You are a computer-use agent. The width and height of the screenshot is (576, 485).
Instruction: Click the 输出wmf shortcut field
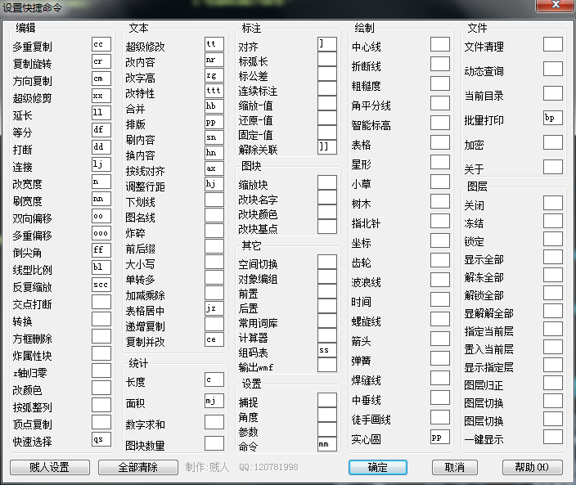(327, 365)
